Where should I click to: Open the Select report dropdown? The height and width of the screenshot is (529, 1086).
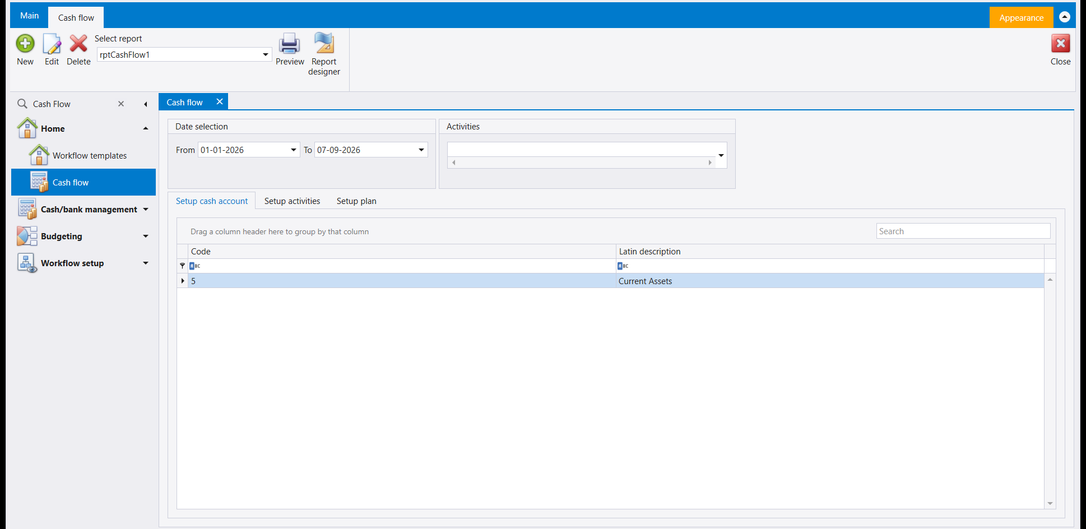click(x=266, y=54)
